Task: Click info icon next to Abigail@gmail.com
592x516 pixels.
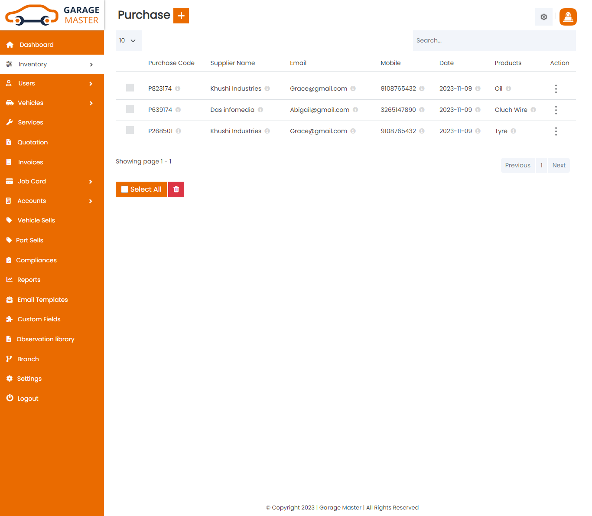Action: pyautogui.click(x=355, y=110)
